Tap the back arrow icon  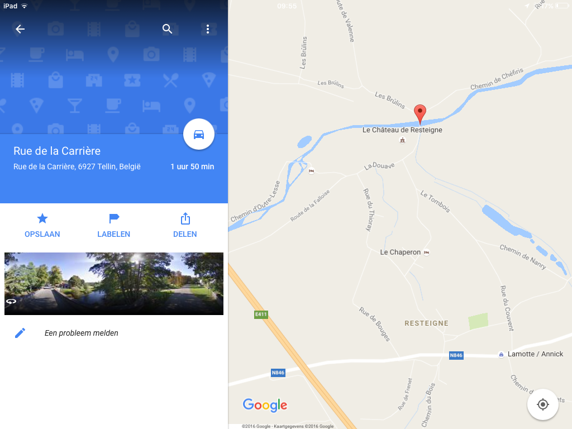point(20,29)
